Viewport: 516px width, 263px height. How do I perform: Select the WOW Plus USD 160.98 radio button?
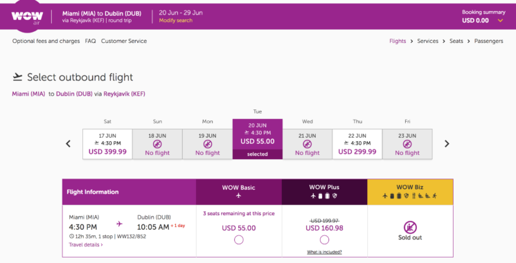(324, 240)
